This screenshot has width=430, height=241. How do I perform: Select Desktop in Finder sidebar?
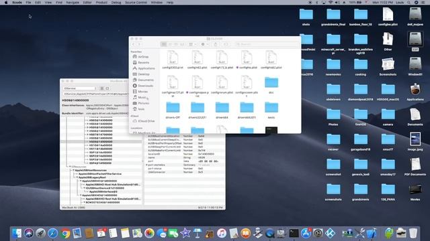(141, 74)
